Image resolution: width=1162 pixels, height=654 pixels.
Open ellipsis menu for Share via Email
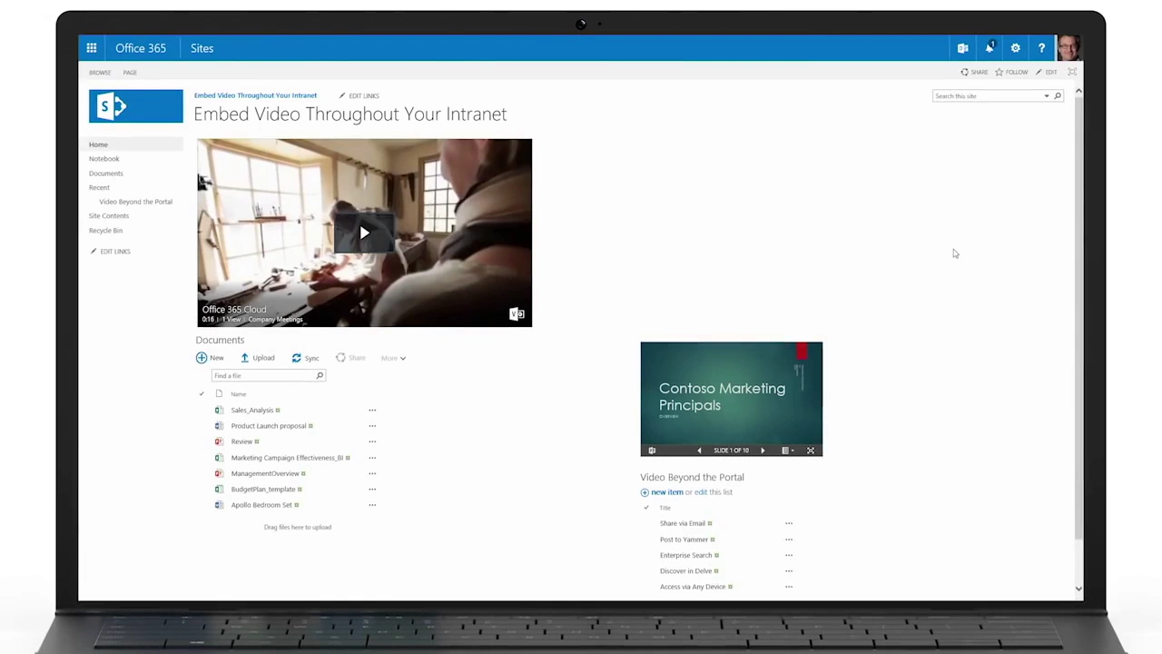[789, 523]
